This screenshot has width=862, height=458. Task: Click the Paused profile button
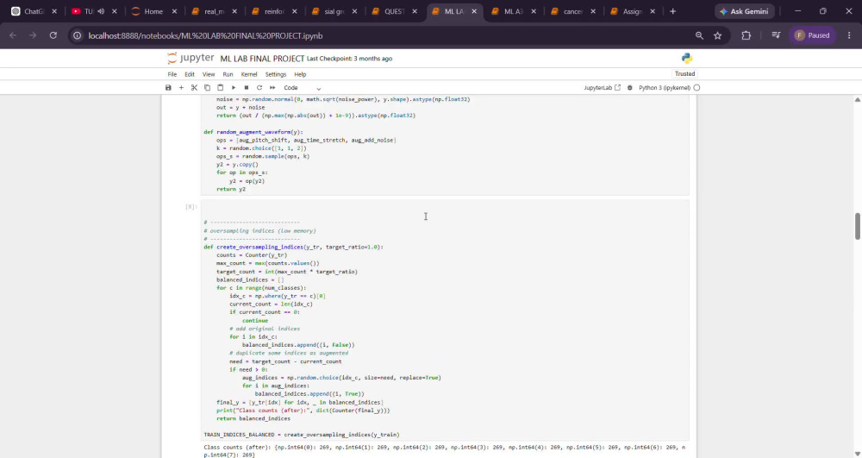point(813,35)
